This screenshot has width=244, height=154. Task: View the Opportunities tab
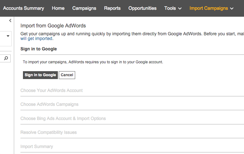pos(142,8)
